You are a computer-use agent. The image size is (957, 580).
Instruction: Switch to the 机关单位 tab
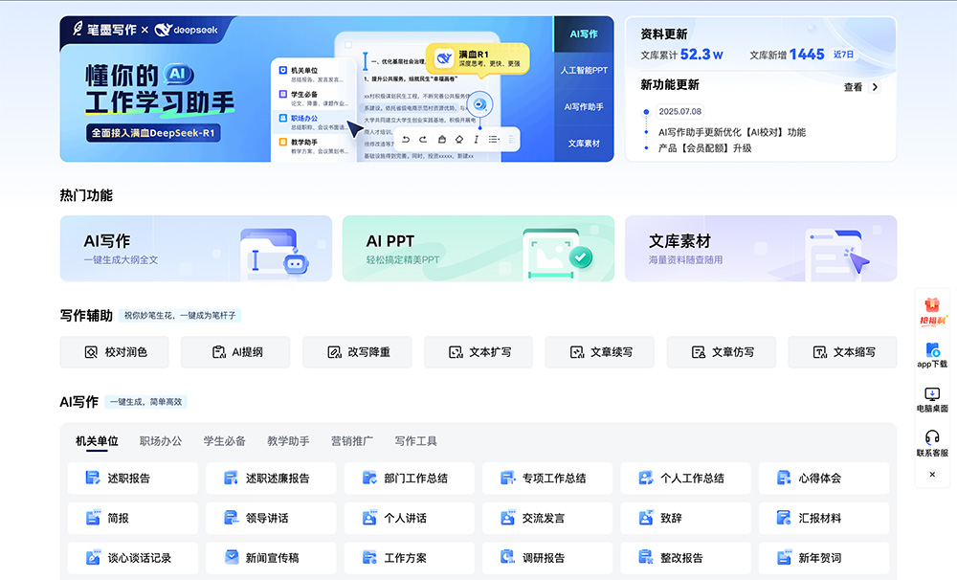(x=97, y=441)
